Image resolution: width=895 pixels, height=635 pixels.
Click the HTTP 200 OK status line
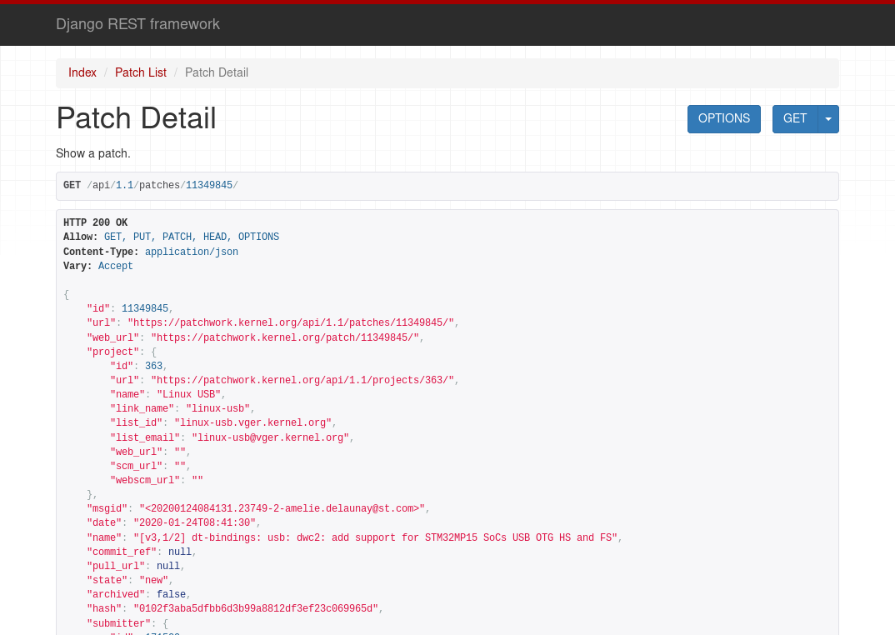(x=95, y=222)
